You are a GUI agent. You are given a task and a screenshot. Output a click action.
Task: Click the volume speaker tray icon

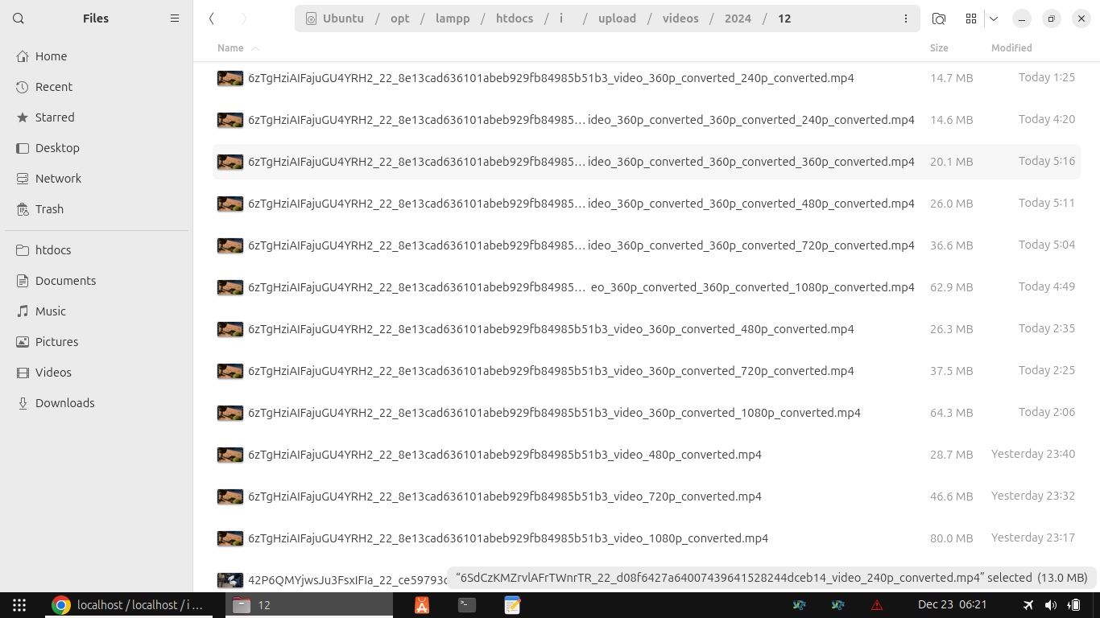[x=1051, y=605]
